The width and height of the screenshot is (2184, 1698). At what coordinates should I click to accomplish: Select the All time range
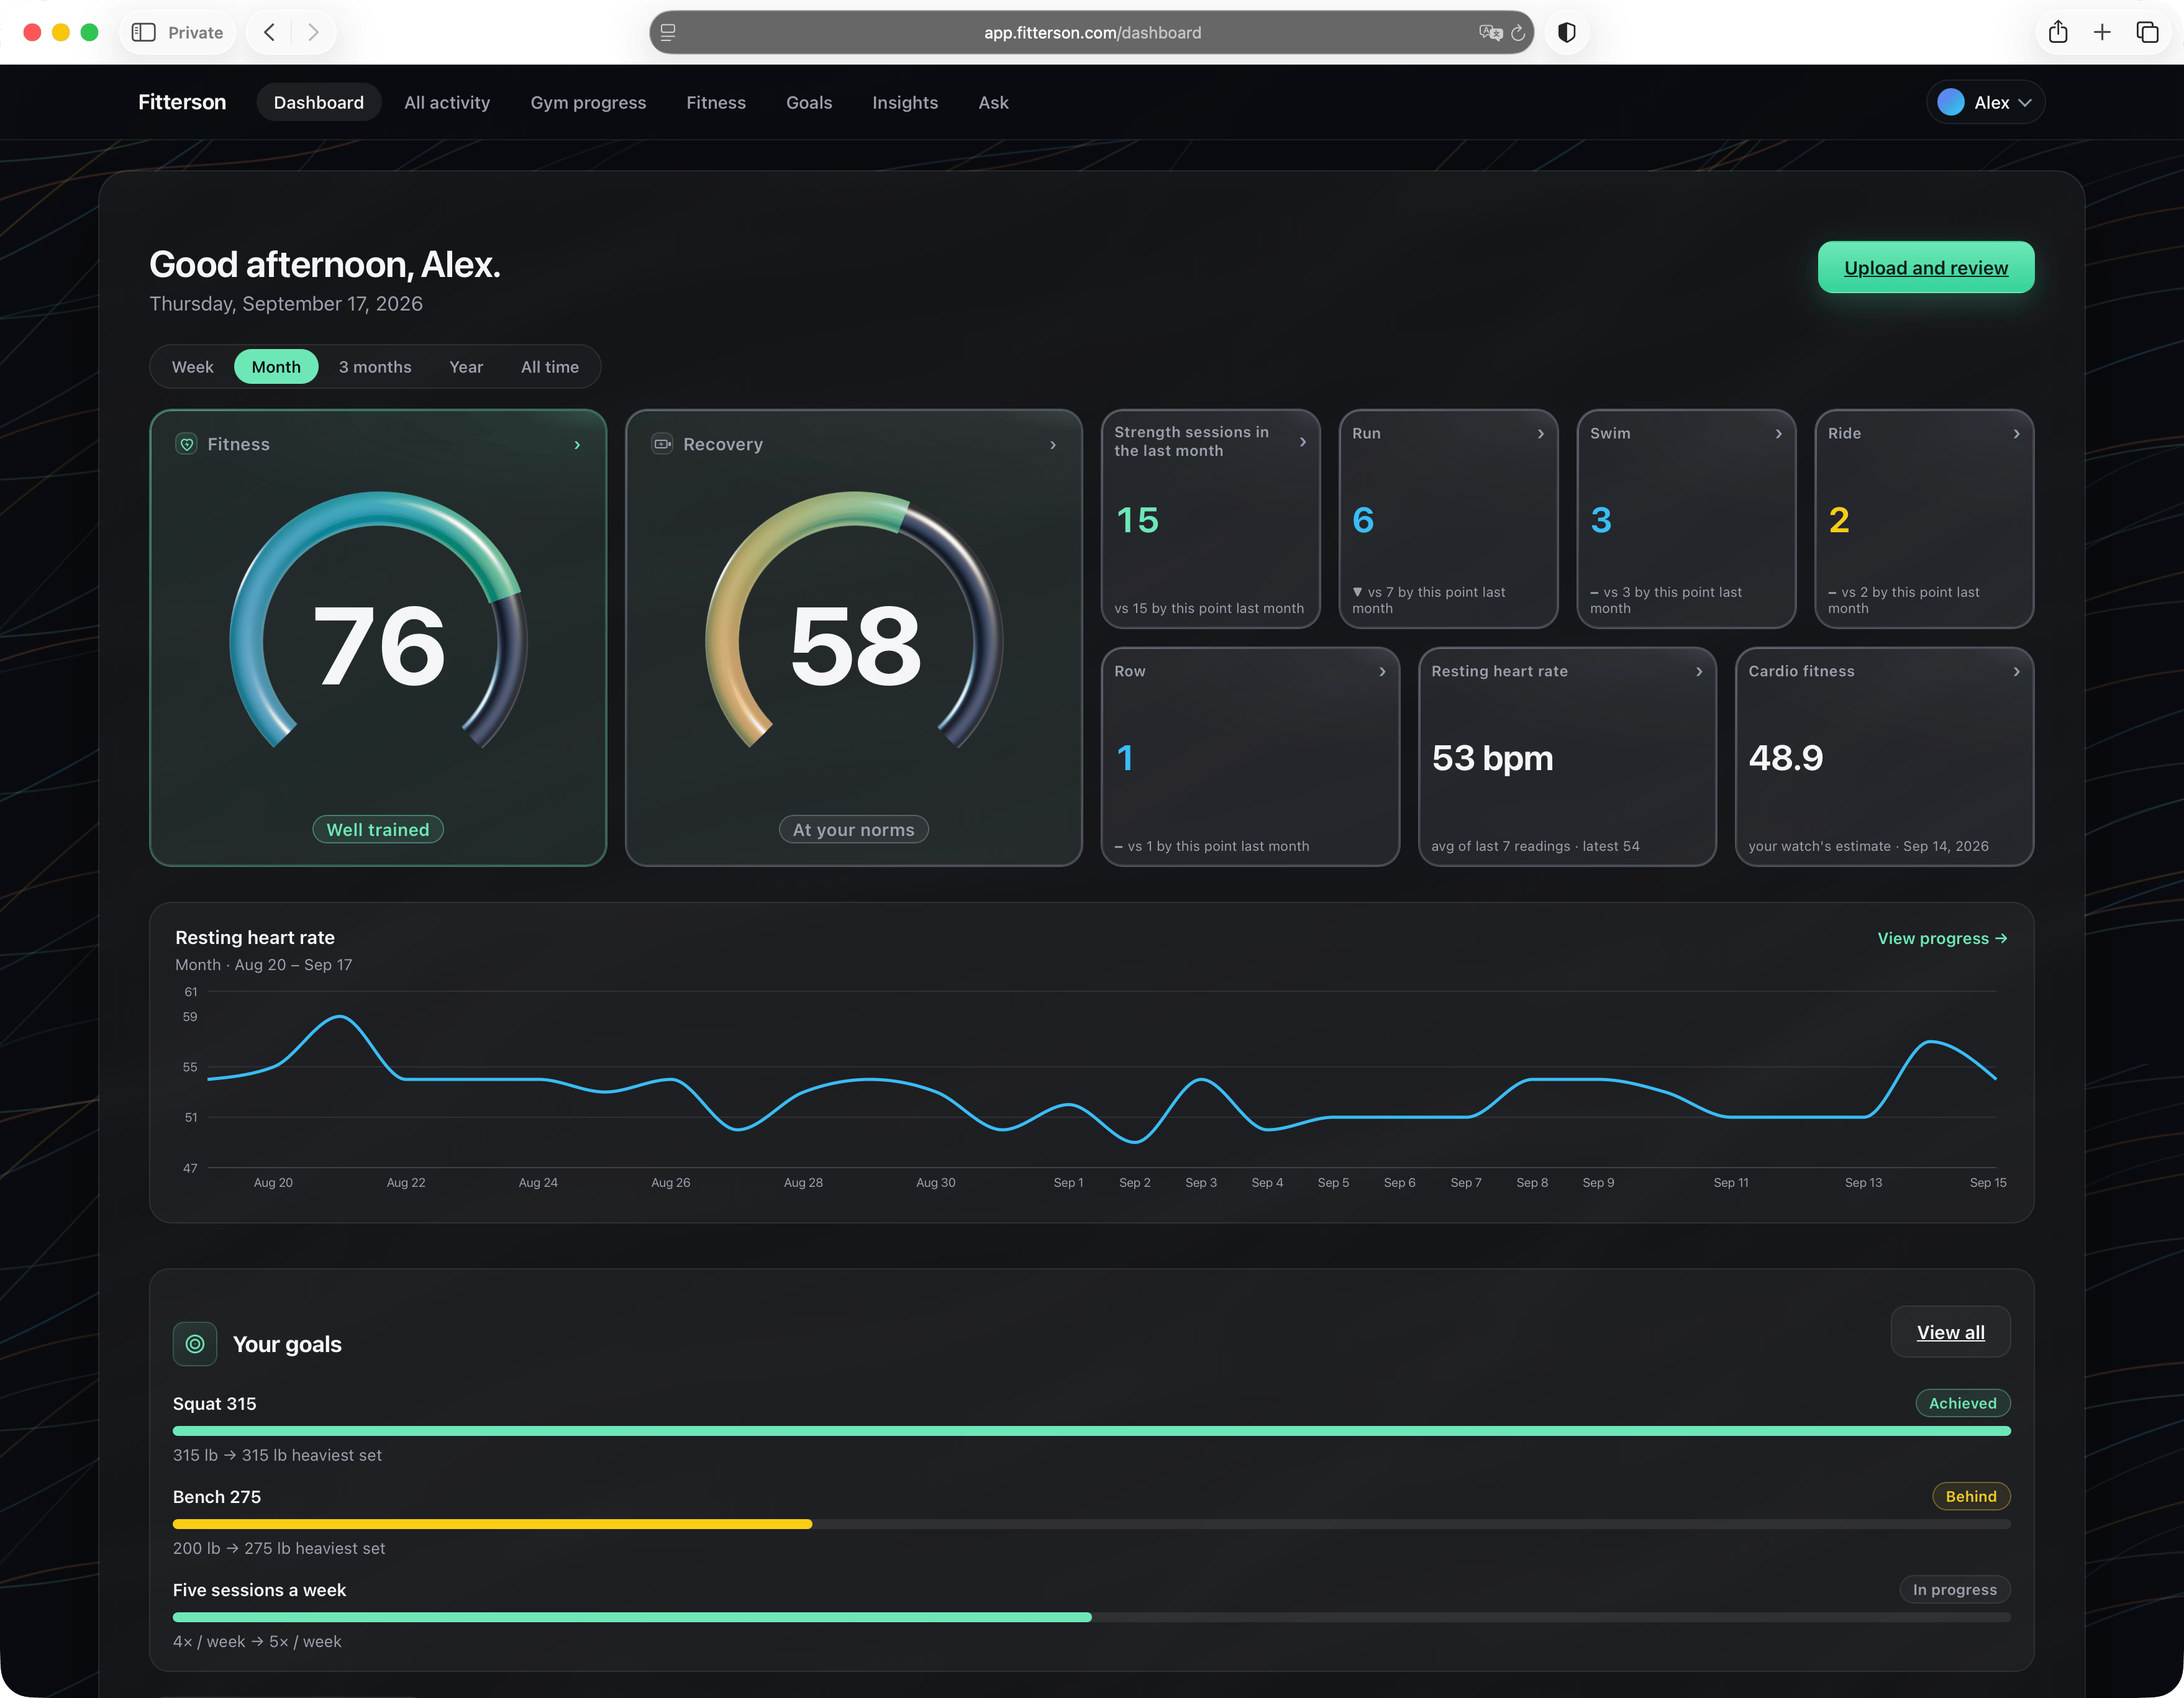pos(550,367)
